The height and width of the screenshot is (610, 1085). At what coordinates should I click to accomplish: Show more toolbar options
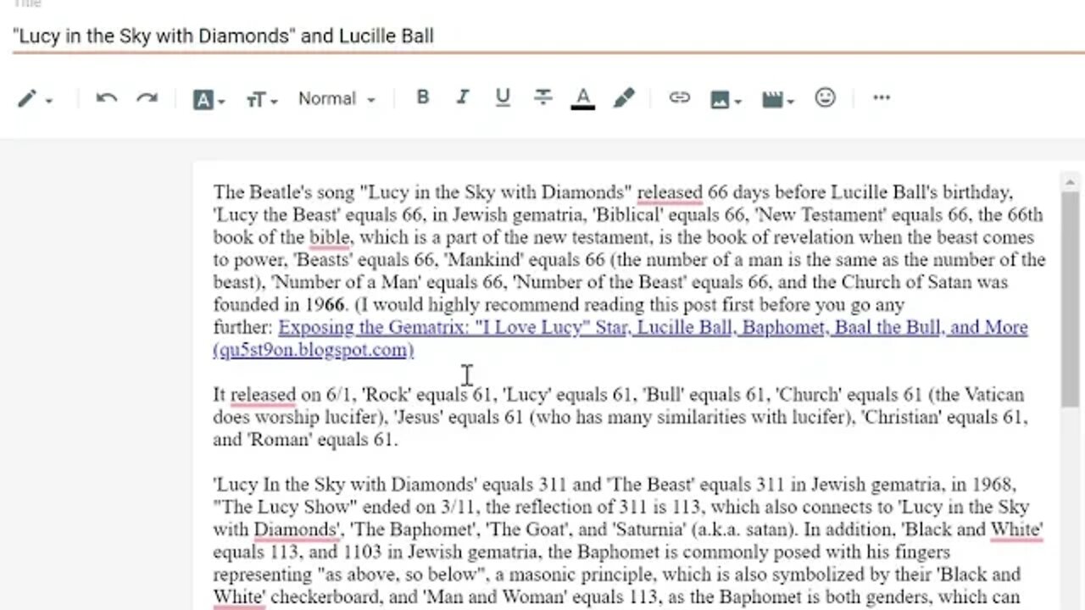882,97
